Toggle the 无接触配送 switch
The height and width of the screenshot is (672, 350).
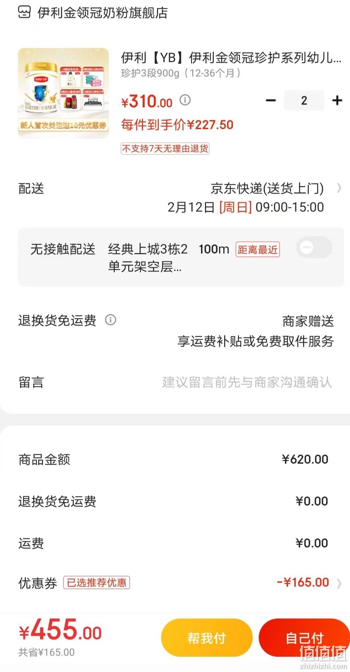point(314,248)
